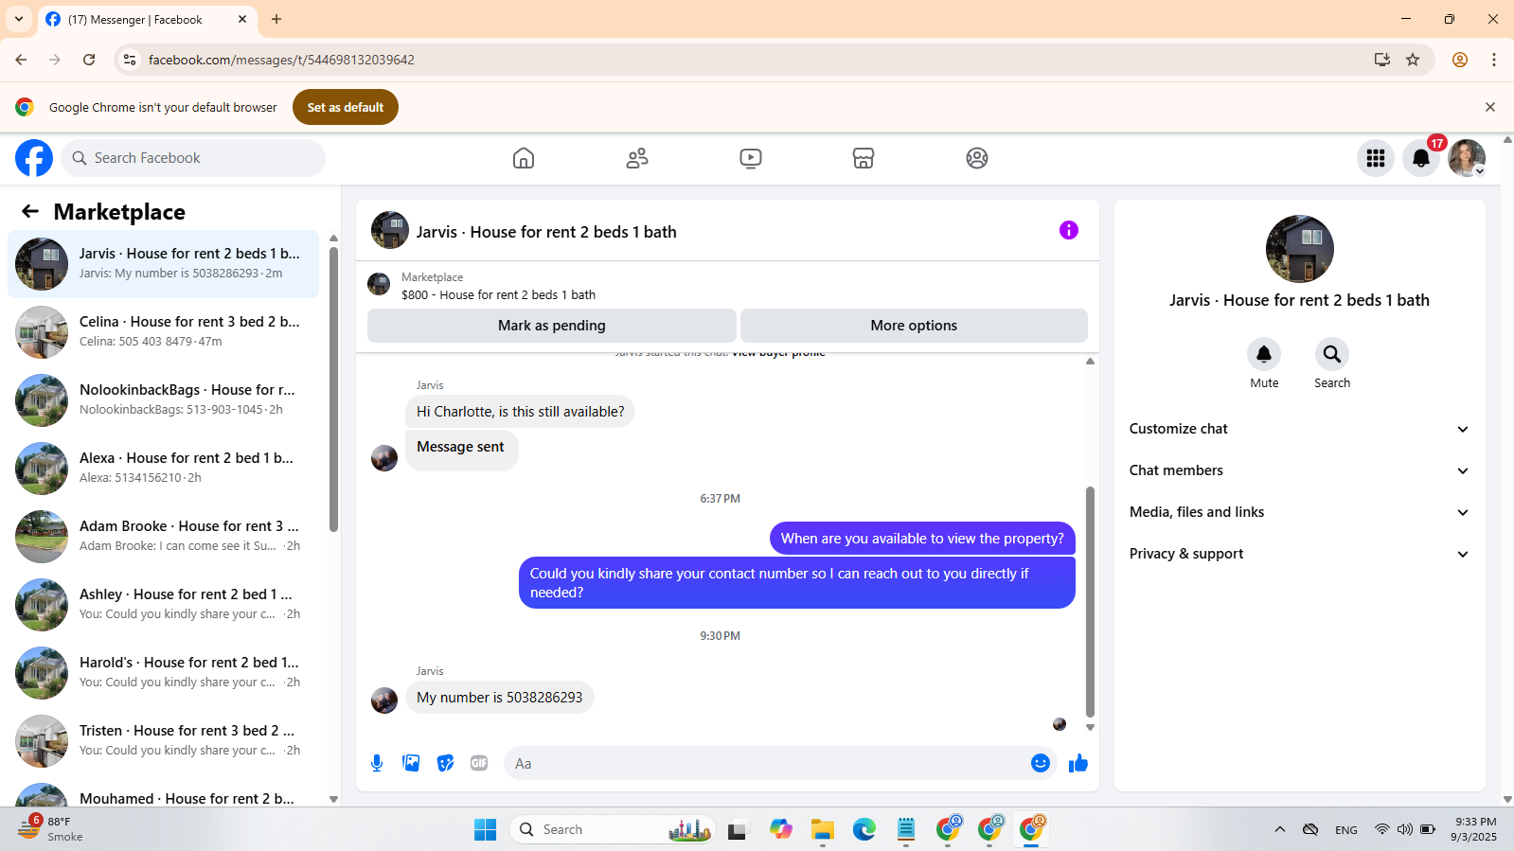1514x851 pixels.
Task: Bookmark this page with star icon
Action: point(1413,60)
